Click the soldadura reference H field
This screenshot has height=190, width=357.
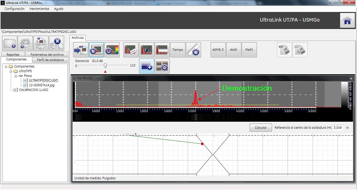tap(338, 128)
